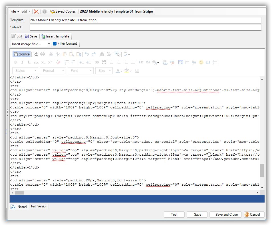Toggle Superscript formatting
Image resolution: width=272 pixels, height=226 pixels.
50,62
